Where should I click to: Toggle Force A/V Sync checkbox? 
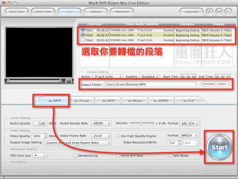(x=118, y=155)
